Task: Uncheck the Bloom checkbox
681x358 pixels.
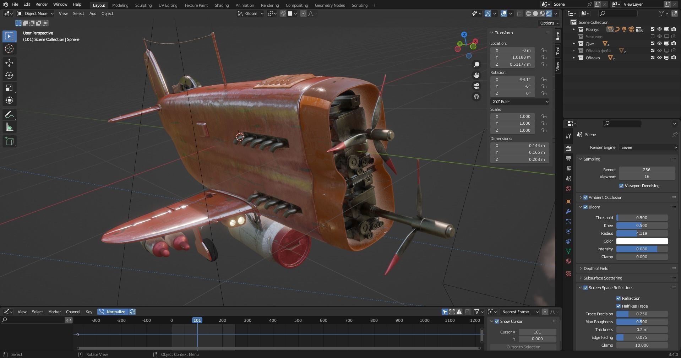Action: 585,207
